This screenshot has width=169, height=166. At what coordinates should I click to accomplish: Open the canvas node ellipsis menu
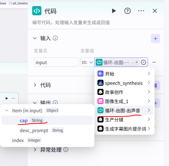(x=13, y=98)
